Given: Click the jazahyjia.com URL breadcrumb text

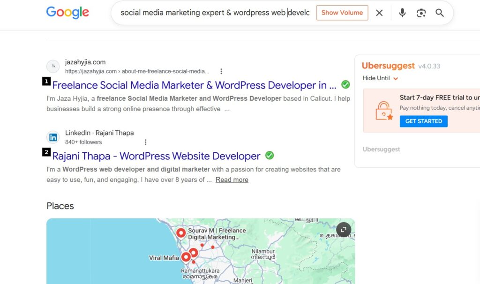Looking at the screenshot, I should click(x=137, y=71).
